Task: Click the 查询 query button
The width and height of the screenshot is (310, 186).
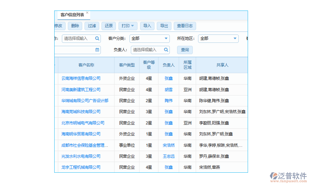Action: [184, 50]
